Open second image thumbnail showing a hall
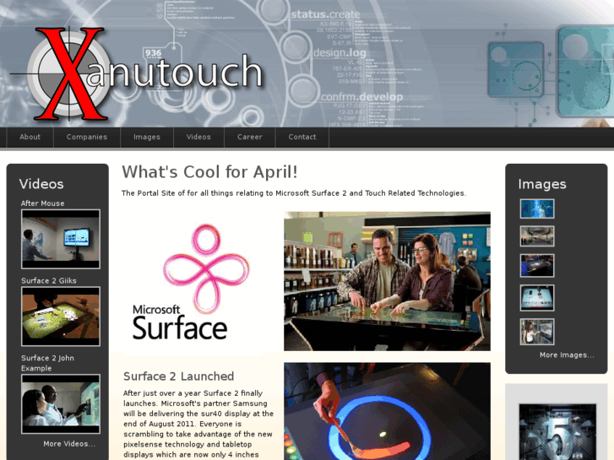The width and height of the screenshot is (614, 460). [537, 236]
